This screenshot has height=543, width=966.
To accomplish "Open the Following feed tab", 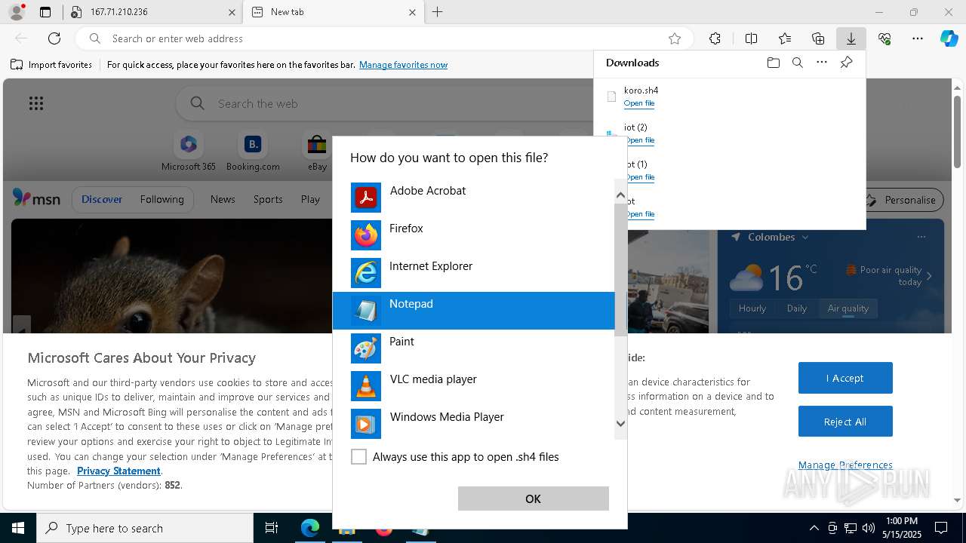I will coord(162,199).
